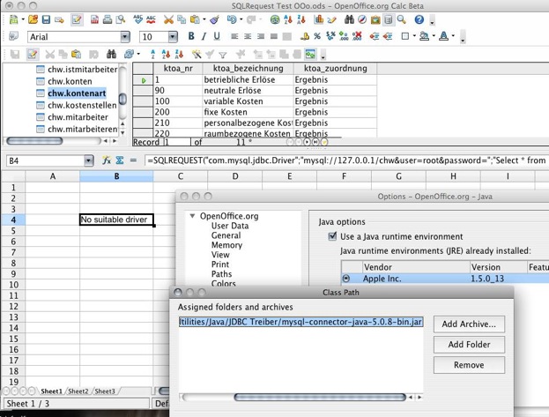Image resolution: width=549 pixels, height=417 pixels.
Task: Click the Bold formatting icon
Action: tap(190, 37)
